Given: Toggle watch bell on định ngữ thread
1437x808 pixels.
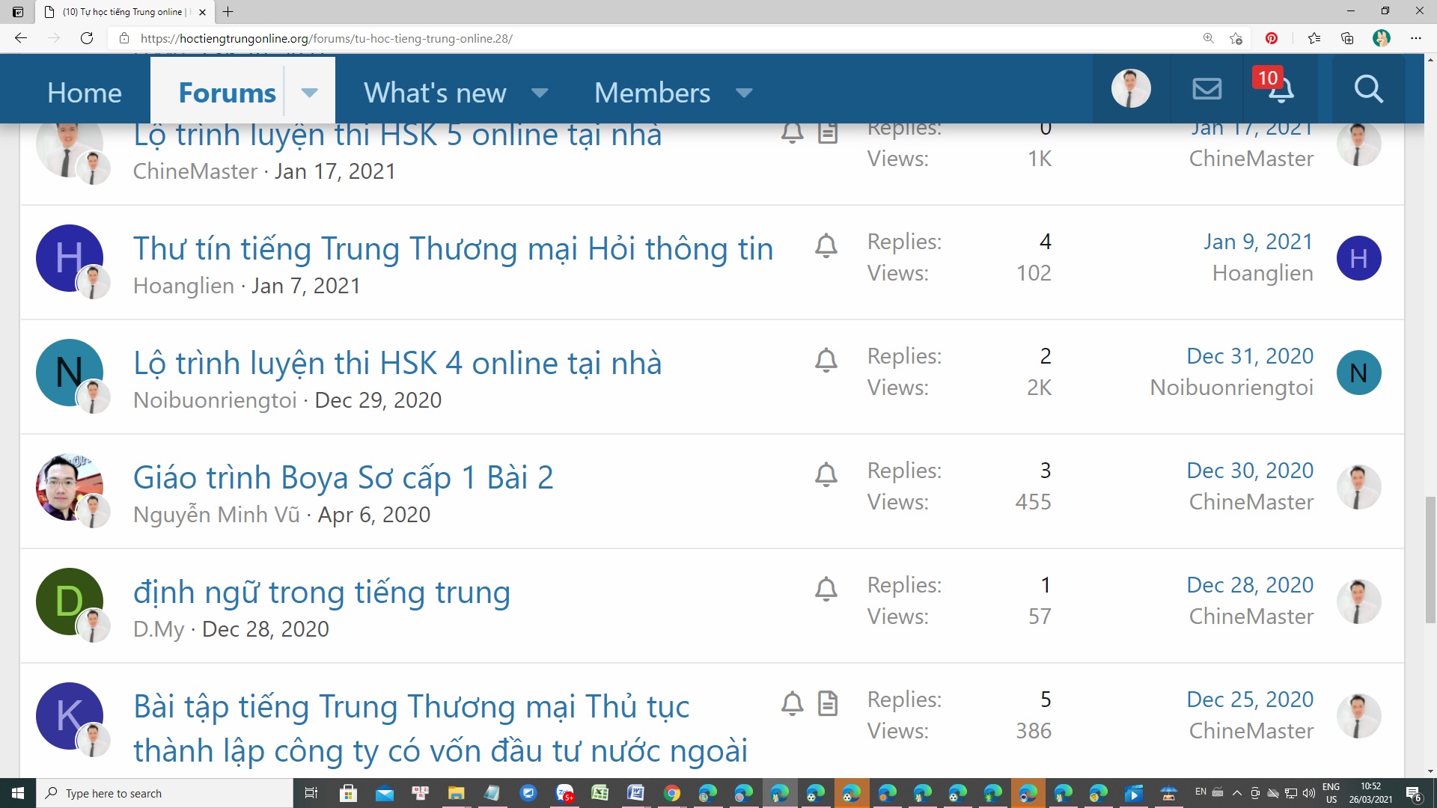Looking at the screenshot, I should pos(826,590).
